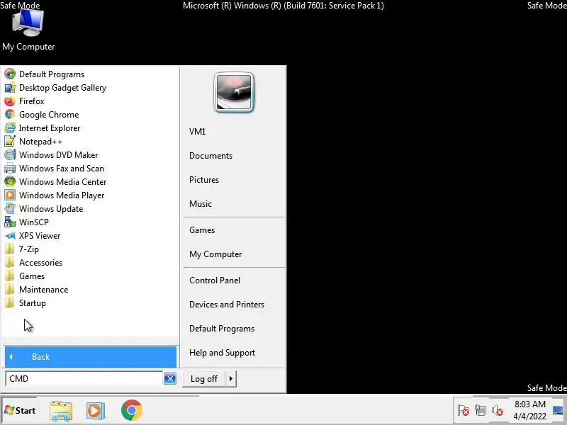Viewport: 567px width, 425px height.
Task: Expand the 7-Zip folder
Action: 22,249
